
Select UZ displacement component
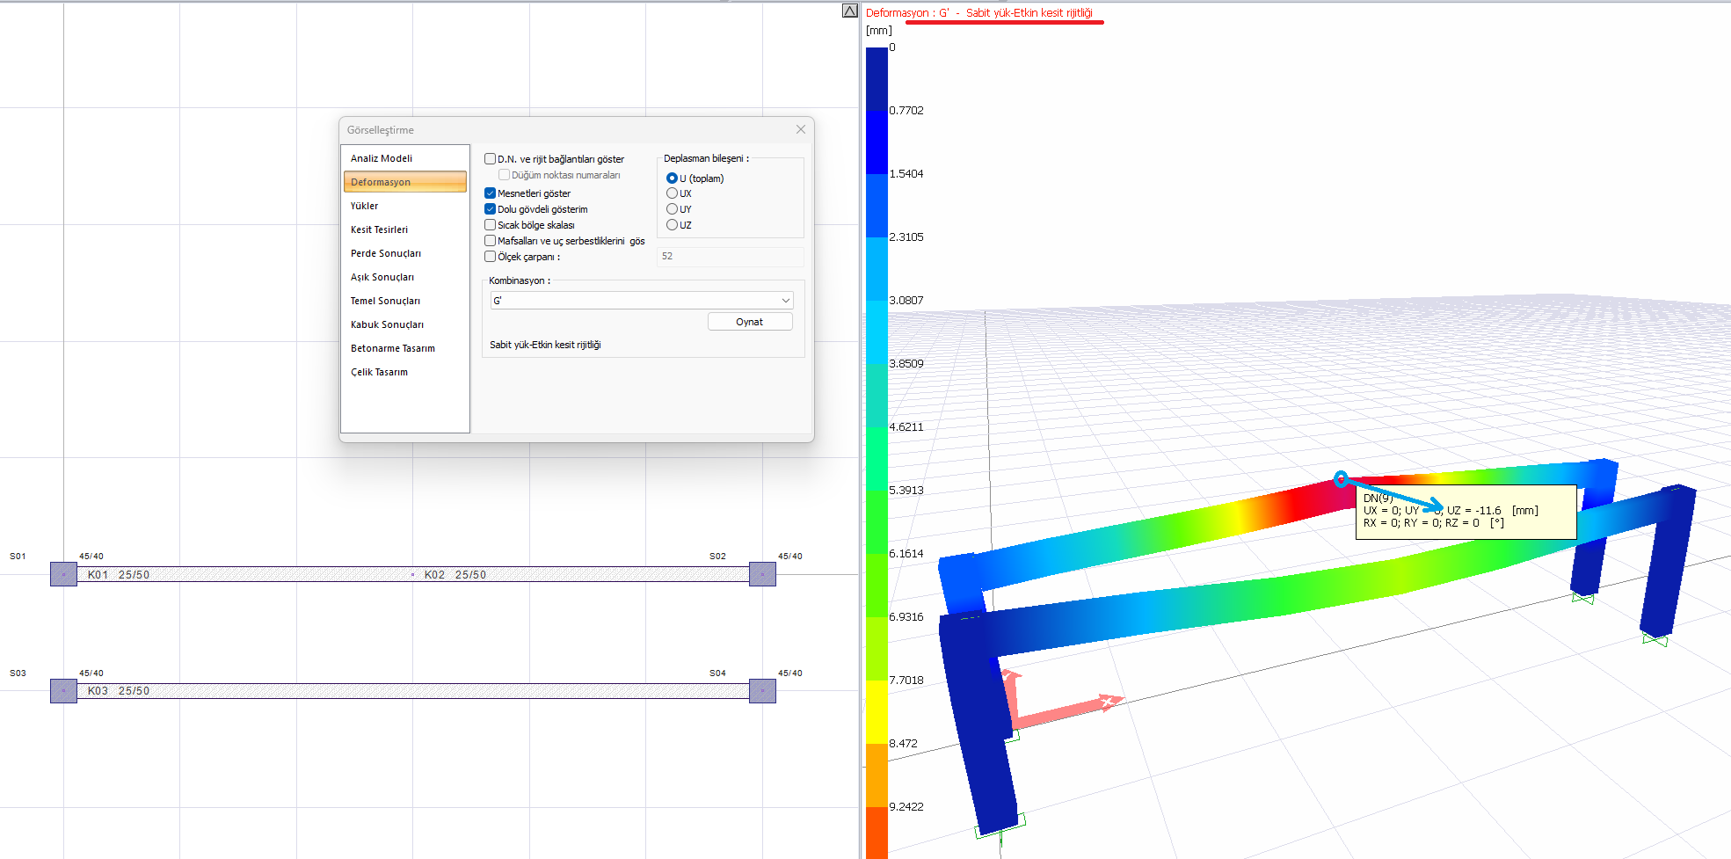pyautogui.click(x=672, y=225)
